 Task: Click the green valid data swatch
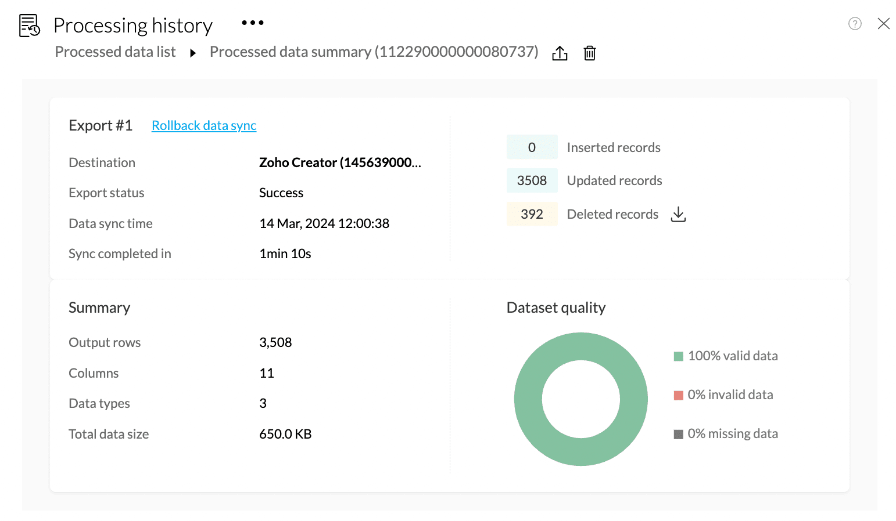click(678, 356)
